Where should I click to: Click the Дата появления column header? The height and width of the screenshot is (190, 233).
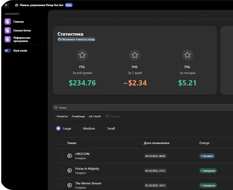coord(157,143)
